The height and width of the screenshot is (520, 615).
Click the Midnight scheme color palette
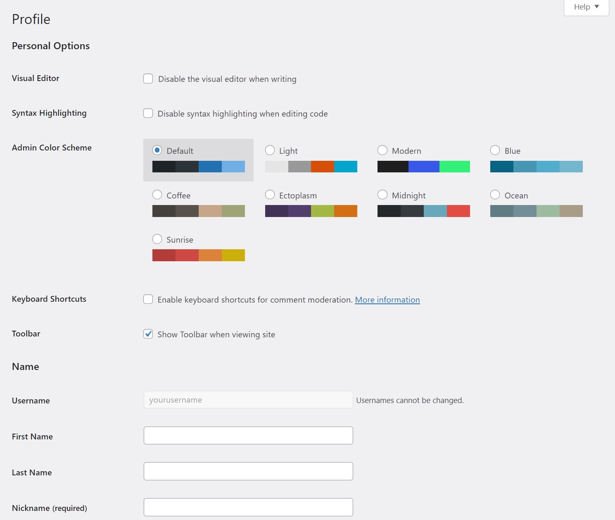(424, 211)
